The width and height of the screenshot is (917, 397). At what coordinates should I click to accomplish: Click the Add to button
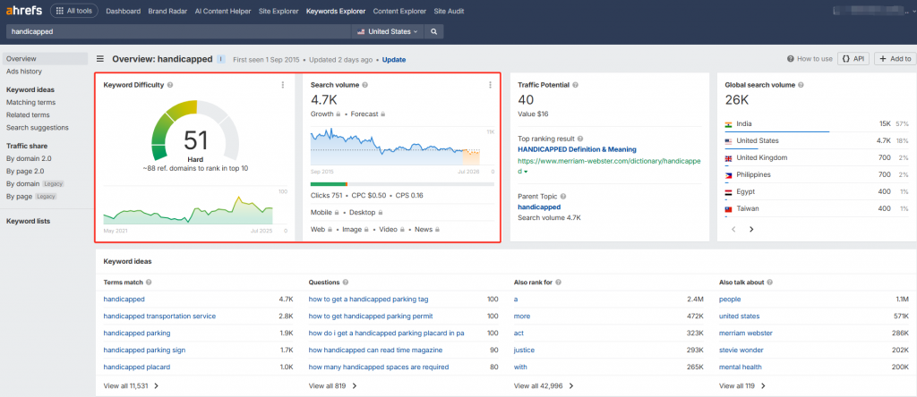click(895, 59)
